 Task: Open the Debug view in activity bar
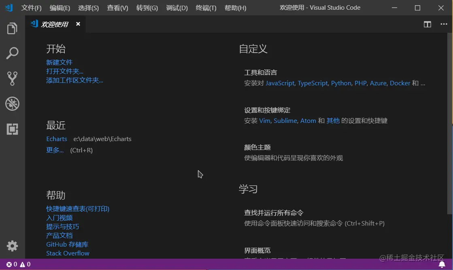click(x=12, y=103)
